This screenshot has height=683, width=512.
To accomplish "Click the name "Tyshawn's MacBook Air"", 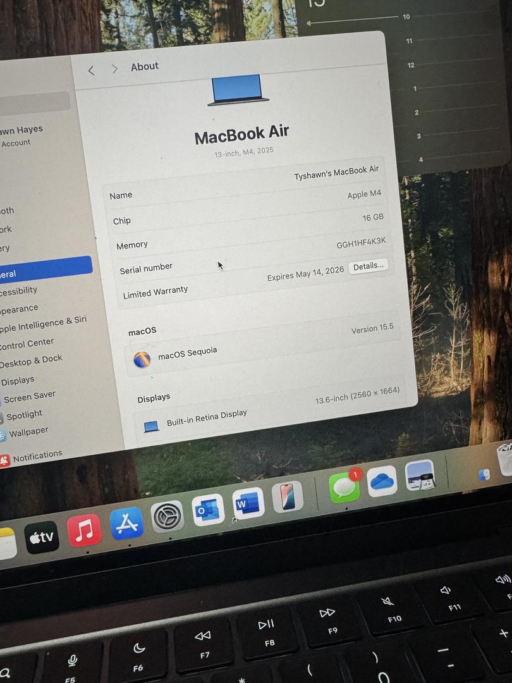I will point(336,173).
